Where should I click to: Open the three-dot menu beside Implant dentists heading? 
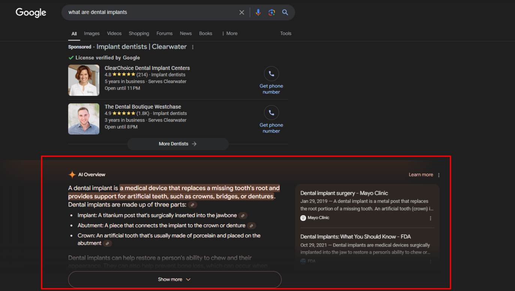193,47
